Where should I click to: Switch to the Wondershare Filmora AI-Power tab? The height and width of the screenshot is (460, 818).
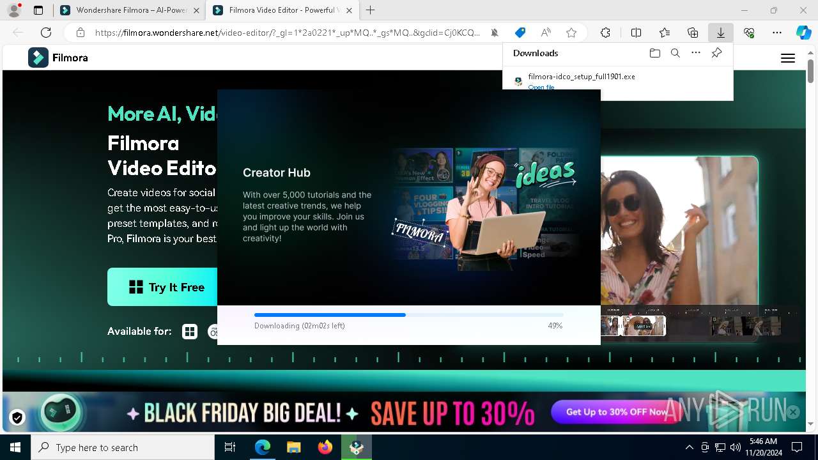click(130, 10)
